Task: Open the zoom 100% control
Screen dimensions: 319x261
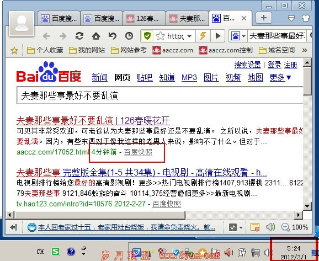Action: pyautogui.click(x=295, y=227)
